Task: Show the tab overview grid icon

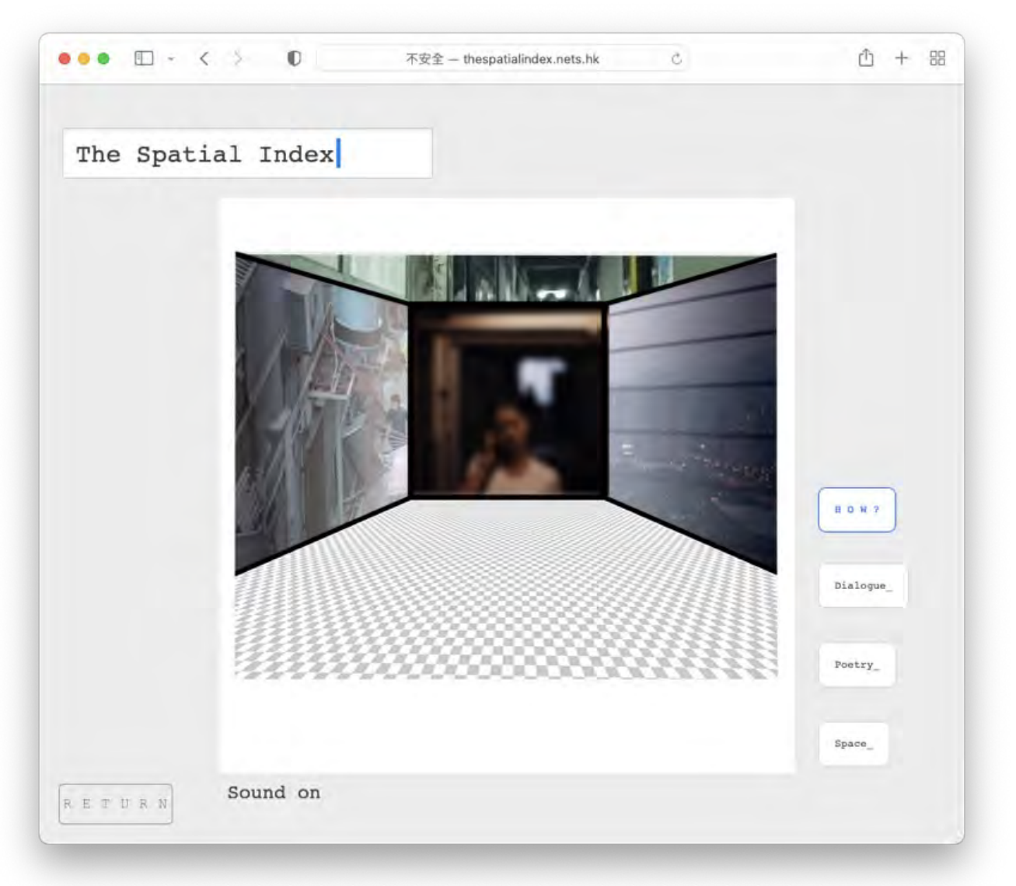Action: coord(937,58)
